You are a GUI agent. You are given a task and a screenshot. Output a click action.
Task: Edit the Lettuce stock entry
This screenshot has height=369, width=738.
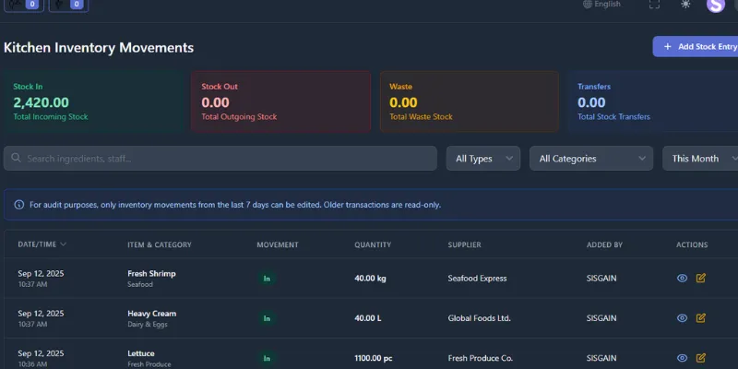click(701, 358)
